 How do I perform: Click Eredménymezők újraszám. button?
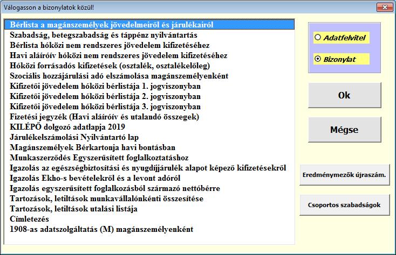345,175
